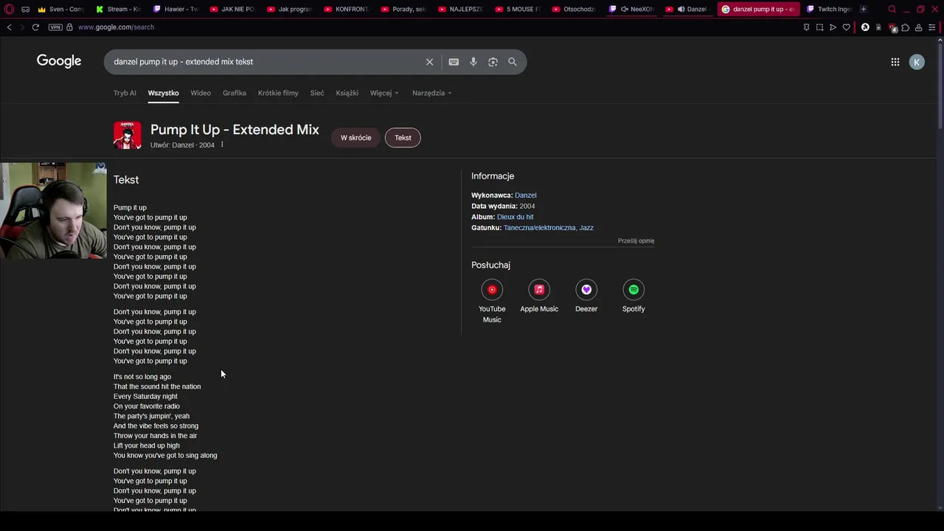Image resolution: width=944 pixels, height=531 pixels.
Task: Switch to the Tryb AI tab
Action: coord(125,93)
